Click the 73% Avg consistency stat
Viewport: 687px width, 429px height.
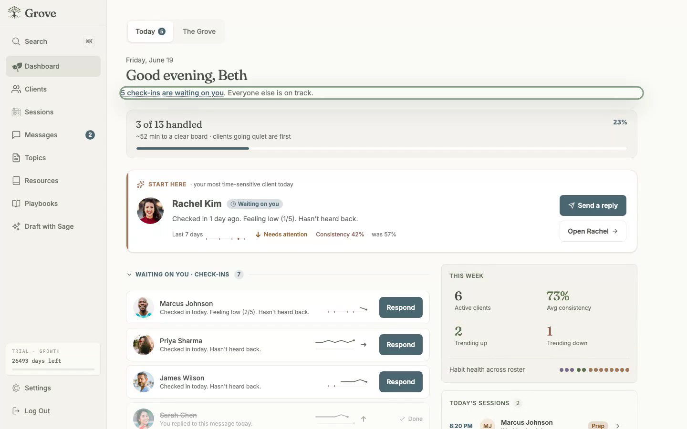[x=569, y=300]
